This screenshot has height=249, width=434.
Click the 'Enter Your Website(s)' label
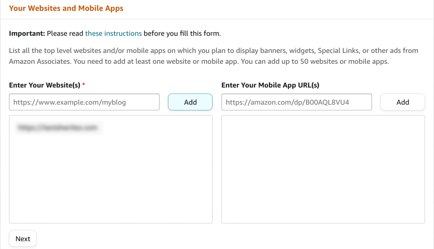point(45,85)
